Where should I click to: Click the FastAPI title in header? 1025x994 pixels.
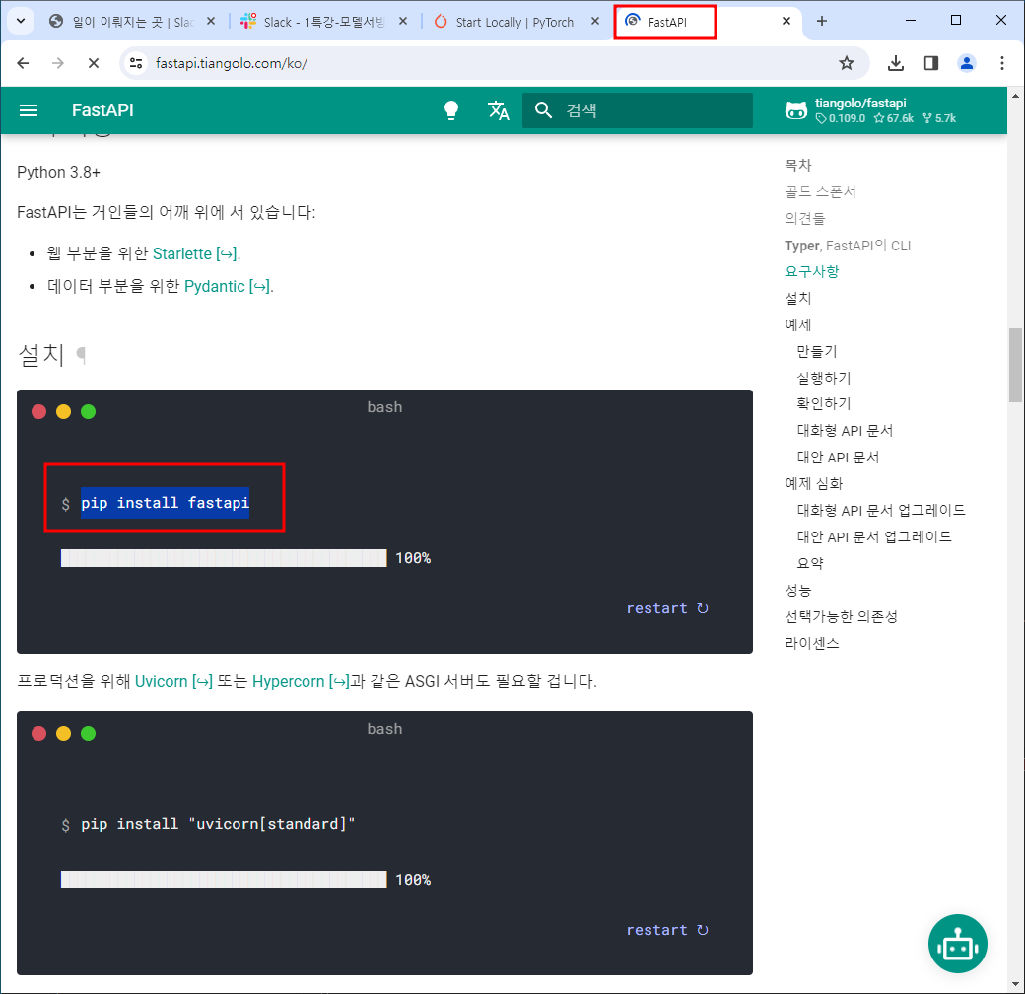click(102, 110)
